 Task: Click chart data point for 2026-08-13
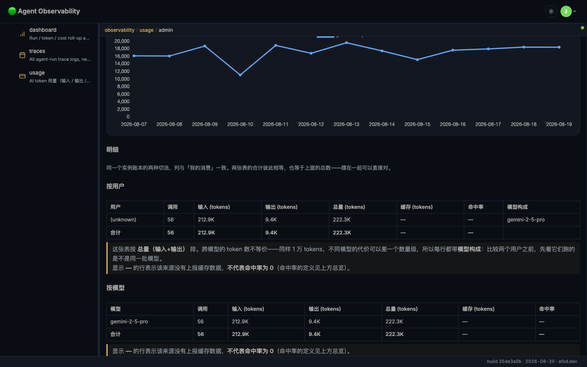pyautogui.click(x=346, y=43)
